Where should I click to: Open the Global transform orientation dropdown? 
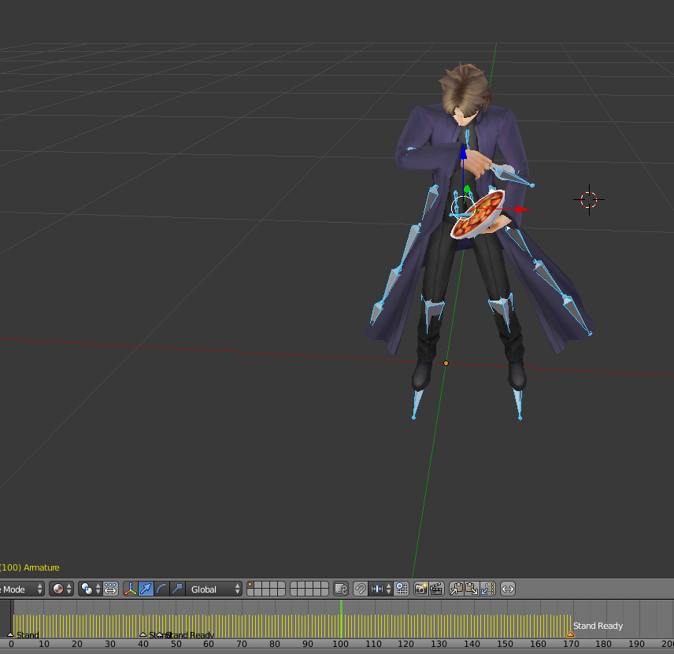pos(214,589)
